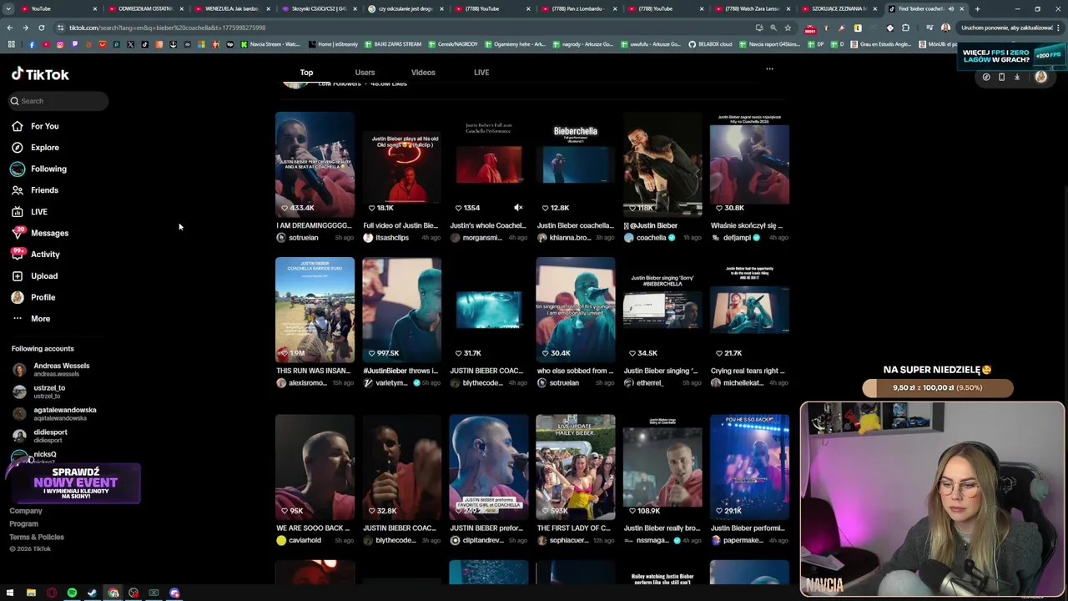The height and width of the screenshot is (601, 1068).
Task: Open THE FIRST LADY OF C... video
Action: coord(575,467)
